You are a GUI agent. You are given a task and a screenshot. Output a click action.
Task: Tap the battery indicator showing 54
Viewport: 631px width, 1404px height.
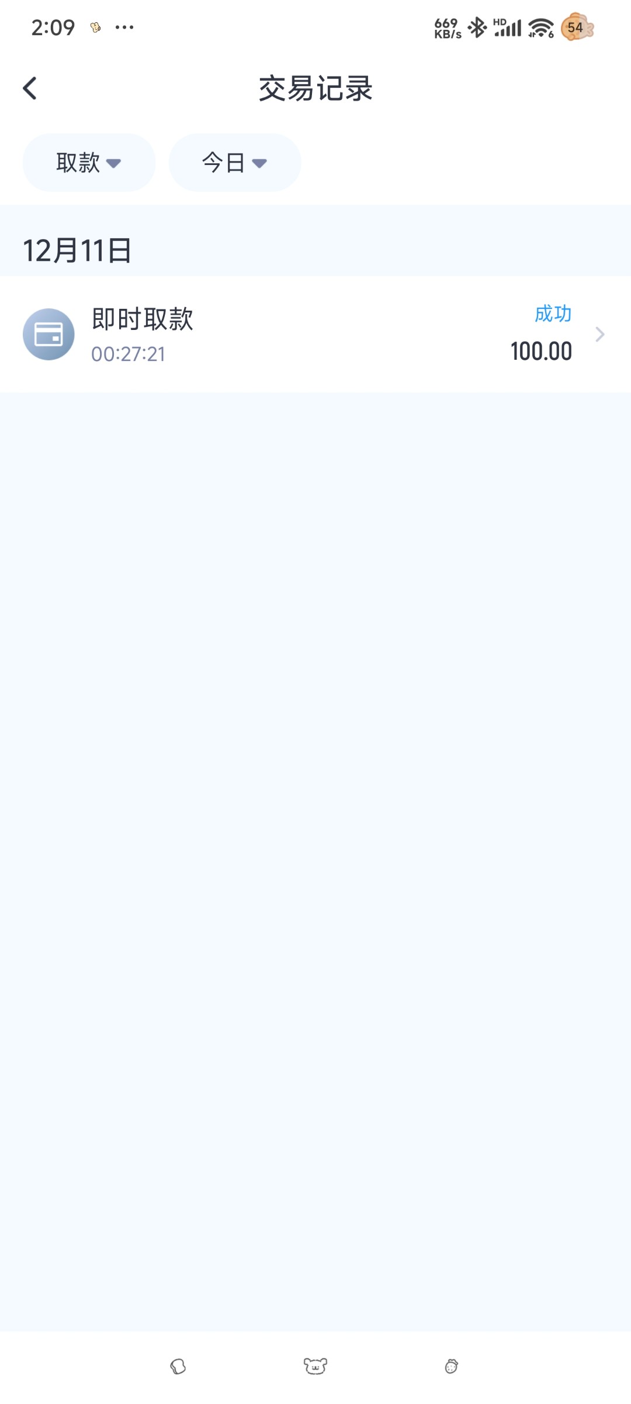[x=577, y=27]
